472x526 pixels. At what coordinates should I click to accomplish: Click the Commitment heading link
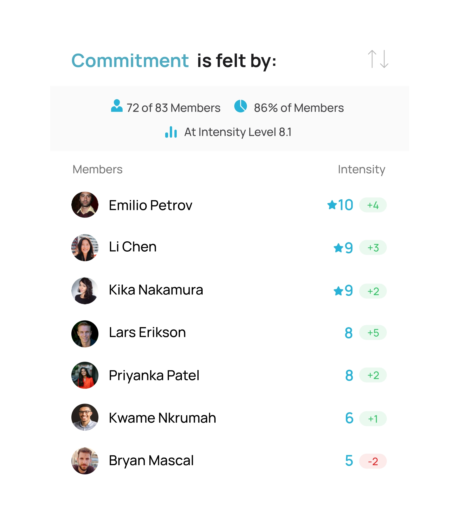pyautogui.click(x=130, y=61)
